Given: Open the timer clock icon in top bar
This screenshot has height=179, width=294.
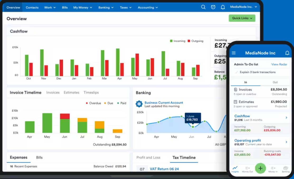Looking at the screenshot, I should [x=213, y=7].
